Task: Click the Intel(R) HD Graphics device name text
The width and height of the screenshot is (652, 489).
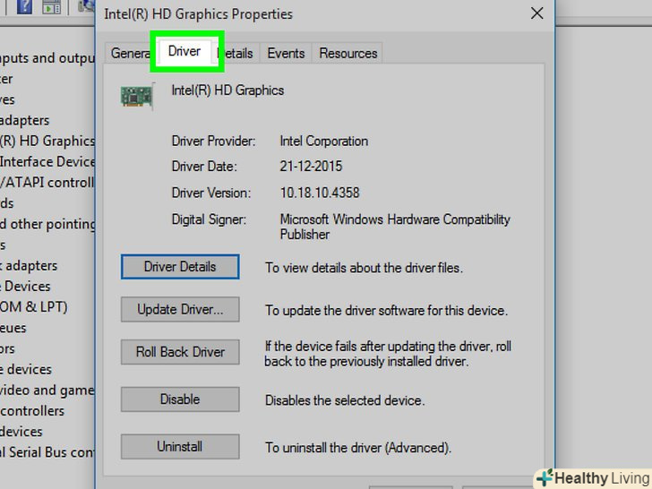Action: (x=227, y=90)
